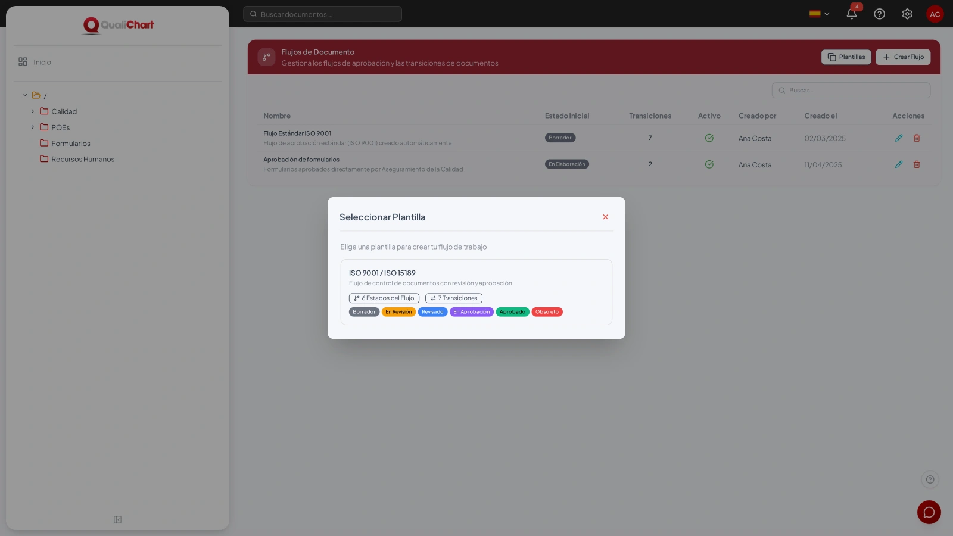Click the Flujos de Documento branch icon
Image resolution: width=953 pixels, height=536 pixels.
tap(266, 57)
